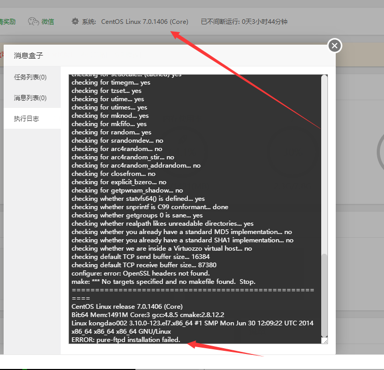Click 'checking whether realpath likes unreadable directories' line

click(162, 223)
